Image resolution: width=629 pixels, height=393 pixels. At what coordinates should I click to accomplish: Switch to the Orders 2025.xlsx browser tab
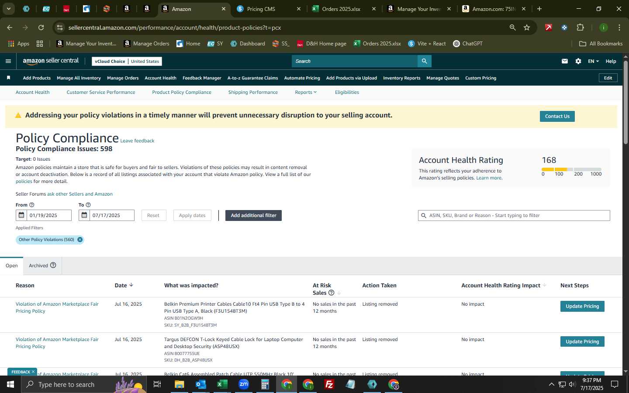point(344,9)
